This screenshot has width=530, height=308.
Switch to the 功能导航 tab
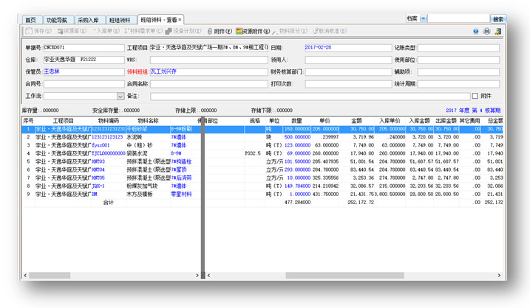click(57, 20)
